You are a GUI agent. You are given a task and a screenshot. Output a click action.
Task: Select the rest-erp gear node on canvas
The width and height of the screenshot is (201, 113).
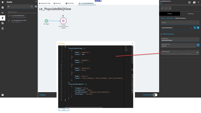click(x=63, y=21)
